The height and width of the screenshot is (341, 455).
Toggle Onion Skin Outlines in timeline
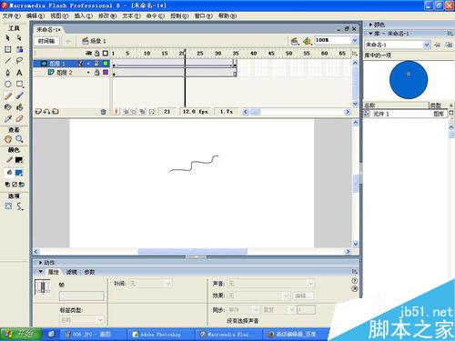[133, 112]
